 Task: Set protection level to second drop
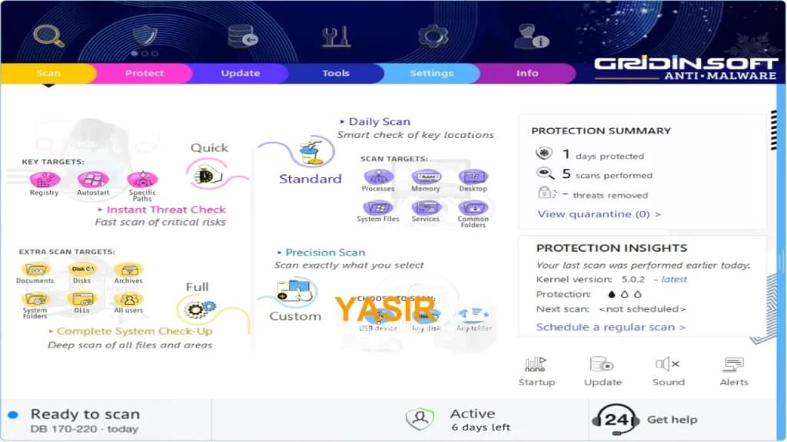(x=625, y=294)
